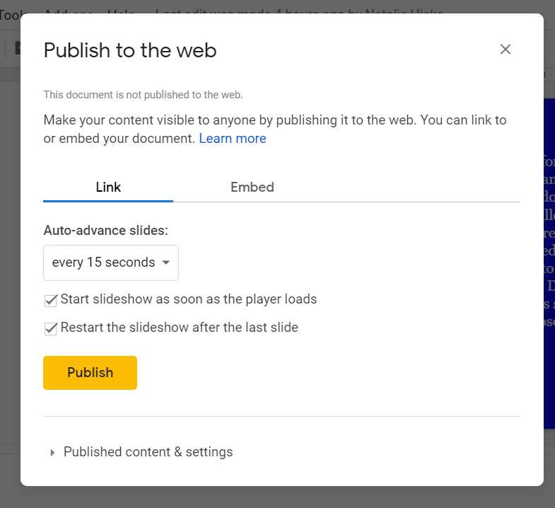Open the Learn more link
555x508 pixels.
(232, 139)
